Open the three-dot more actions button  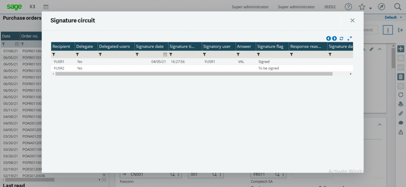pyautogui.click(x=388, y=30)
